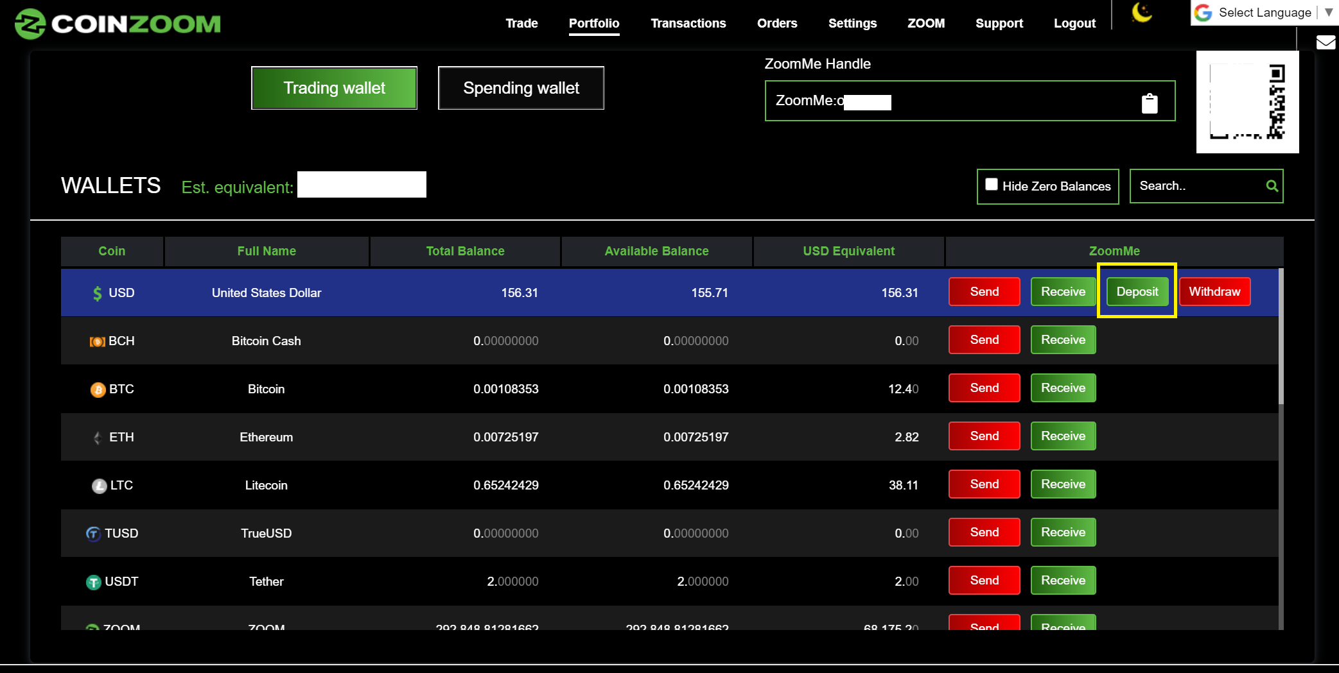Click Receive for Tether
This screenshot has width=1339, height=673.
(x=1063, y=581)
